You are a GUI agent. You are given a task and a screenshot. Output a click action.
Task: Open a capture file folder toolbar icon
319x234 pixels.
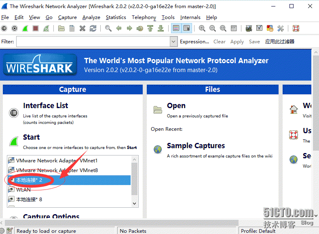click(x=61, y=28)
